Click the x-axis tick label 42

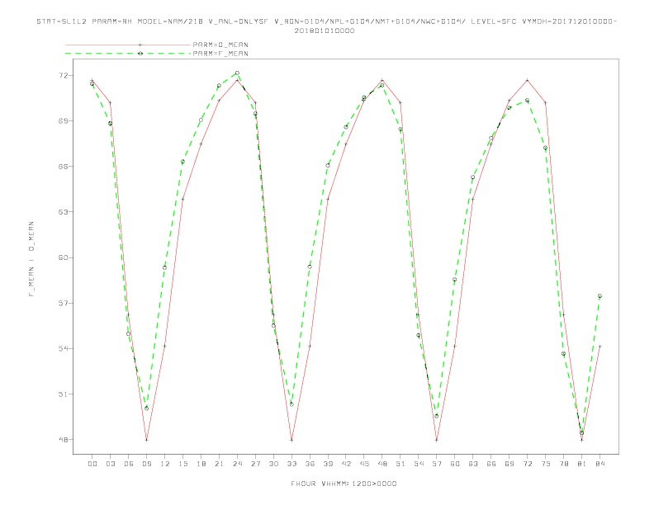(x=346, y=464)
